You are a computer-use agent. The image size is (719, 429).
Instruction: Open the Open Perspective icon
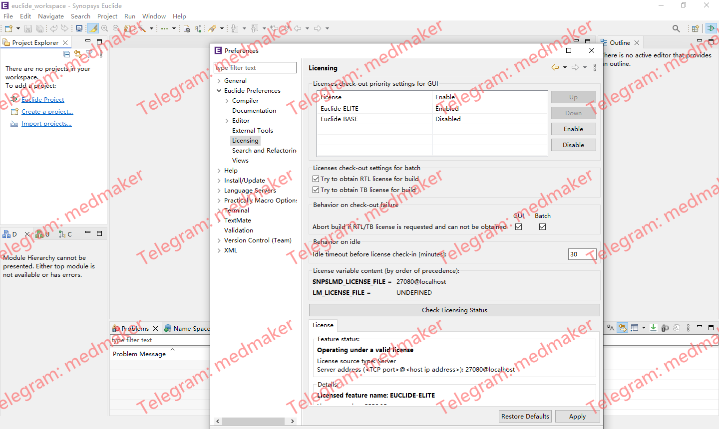click(695, 28)
